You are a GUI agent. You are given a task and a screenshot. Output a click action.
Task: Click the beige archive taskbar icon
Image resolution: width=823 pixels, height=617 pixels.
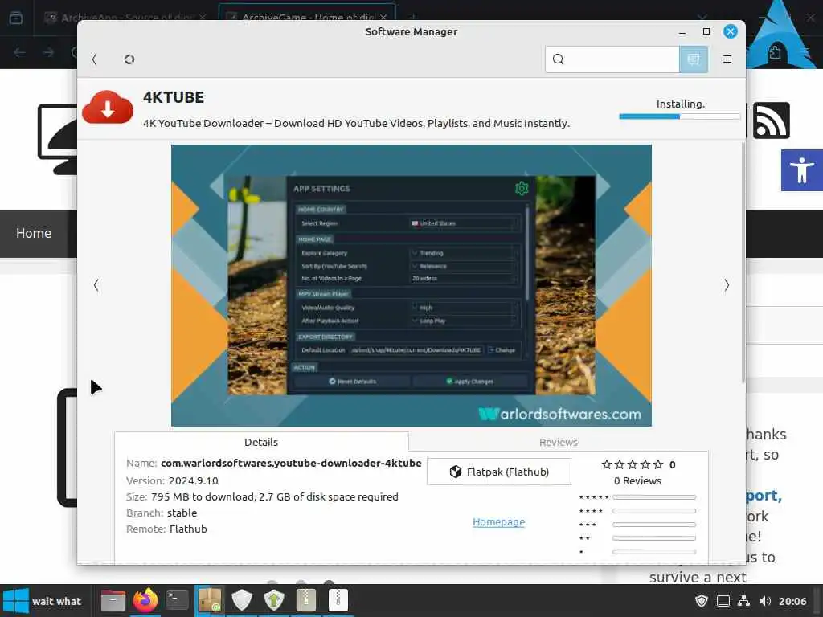point(306,600)
